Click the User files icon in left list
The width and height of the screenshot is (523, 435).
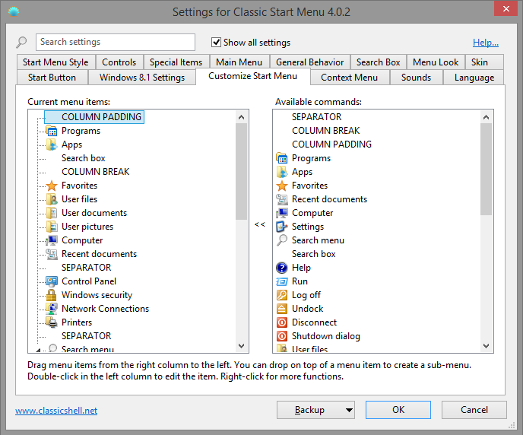[52, 199]
